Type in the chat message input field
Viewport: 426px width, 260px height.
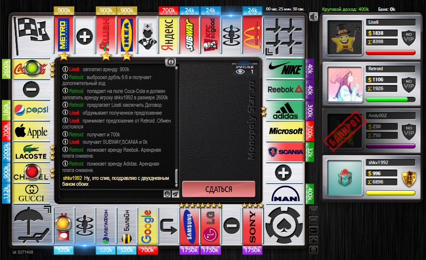point(111,194)
